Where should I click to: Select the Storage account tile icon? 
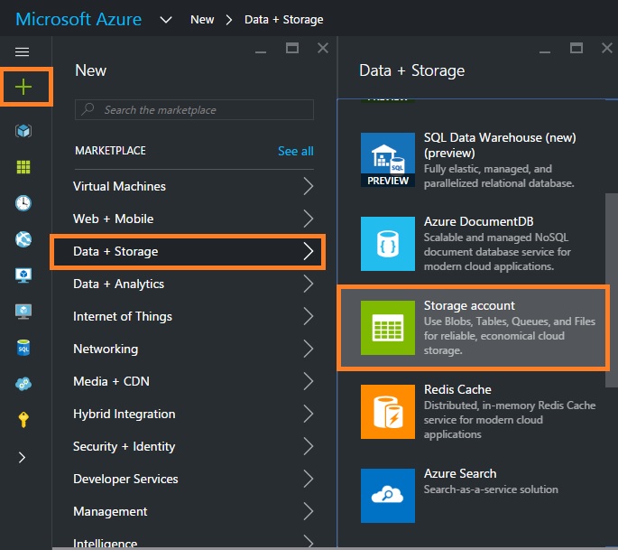coord(387,328)
